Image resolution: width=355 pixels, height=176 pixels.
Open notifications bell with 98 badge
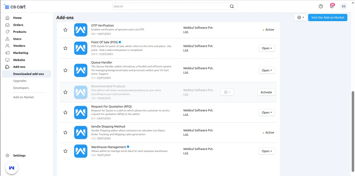pyautogui.click(x=332, y=6)
